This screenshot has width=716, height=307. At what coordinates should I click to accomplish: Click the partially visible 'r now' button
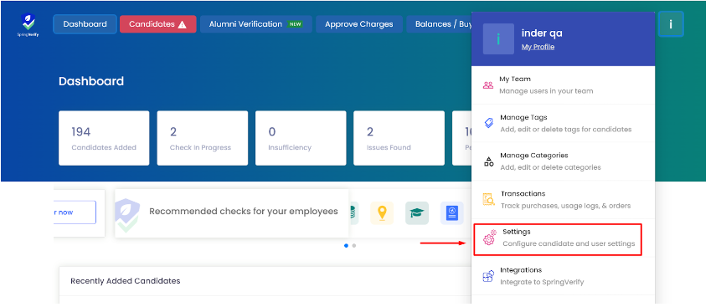(75, 212)
